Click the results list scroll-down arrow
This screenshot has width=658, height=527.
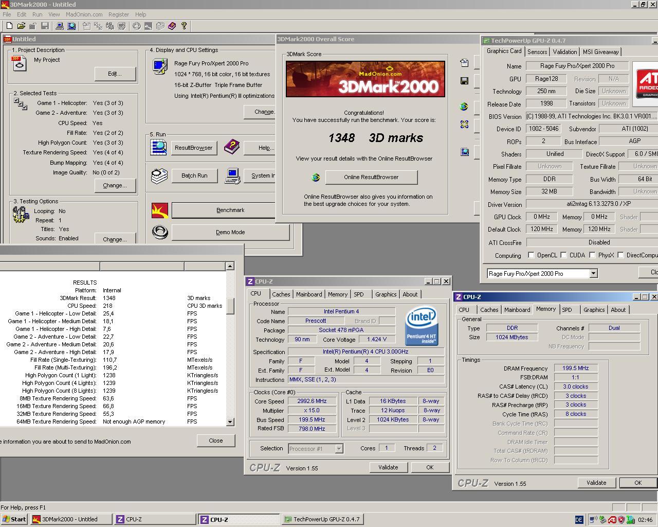pos(230,421)
